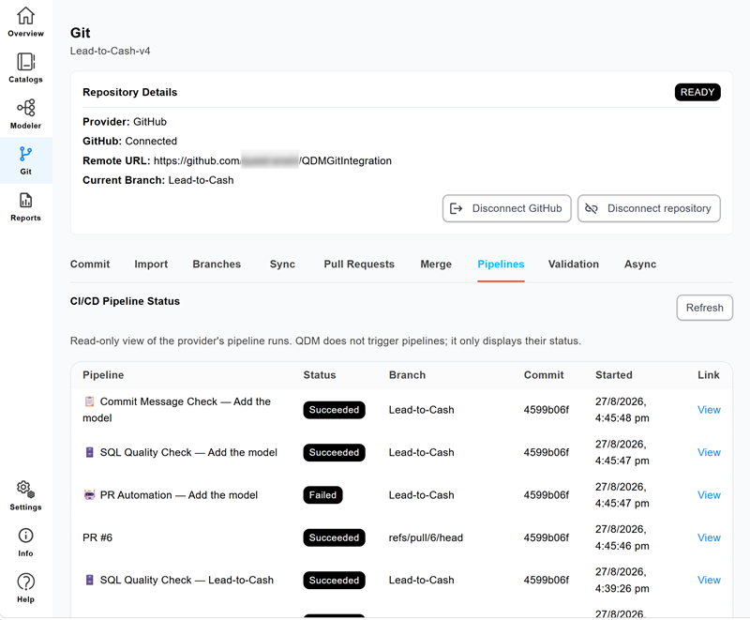This screenshot has width=750, height=620.
Task: Click Succeeded badge for Commit Message Check
Action: (334, 410)
